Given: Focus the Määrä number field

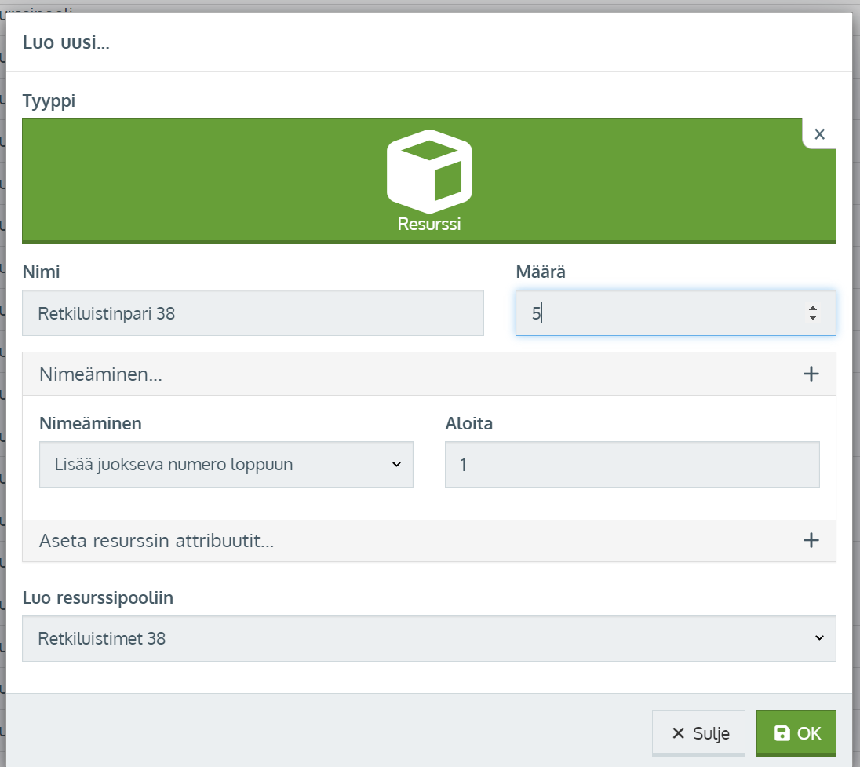Looking at the screenshot, I should coord(659,313).
